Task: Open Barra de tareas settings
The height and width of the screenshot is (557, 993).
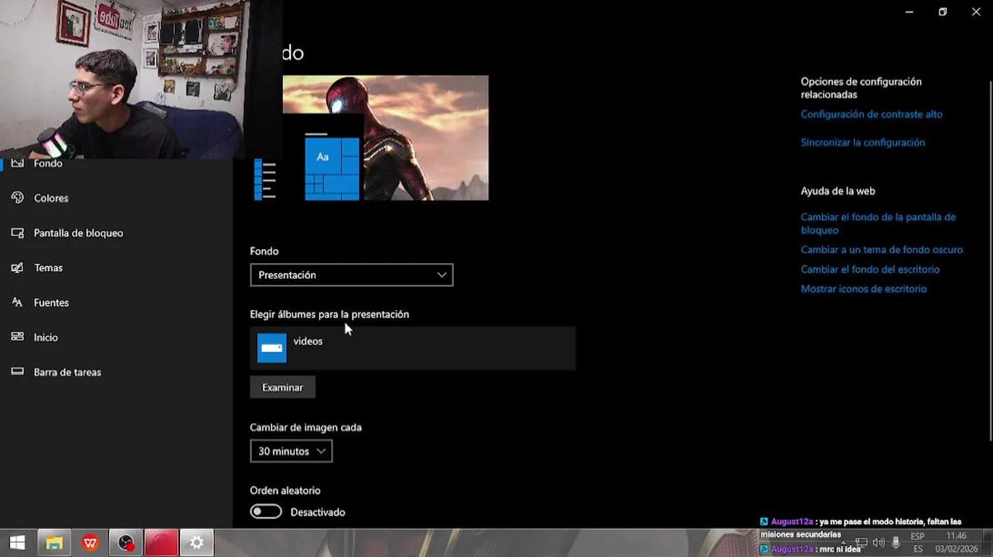Action: click(67, 372)
